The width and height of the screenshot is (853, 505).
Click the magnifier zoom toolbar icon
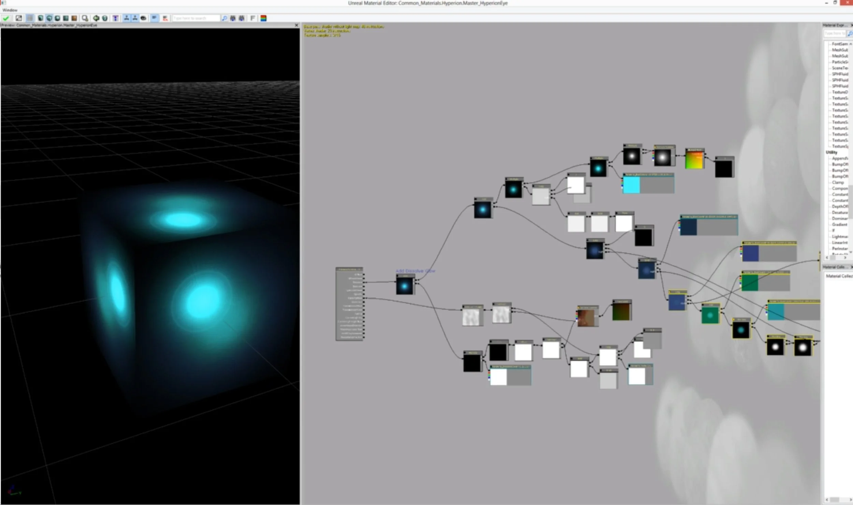tap(85, 18)
